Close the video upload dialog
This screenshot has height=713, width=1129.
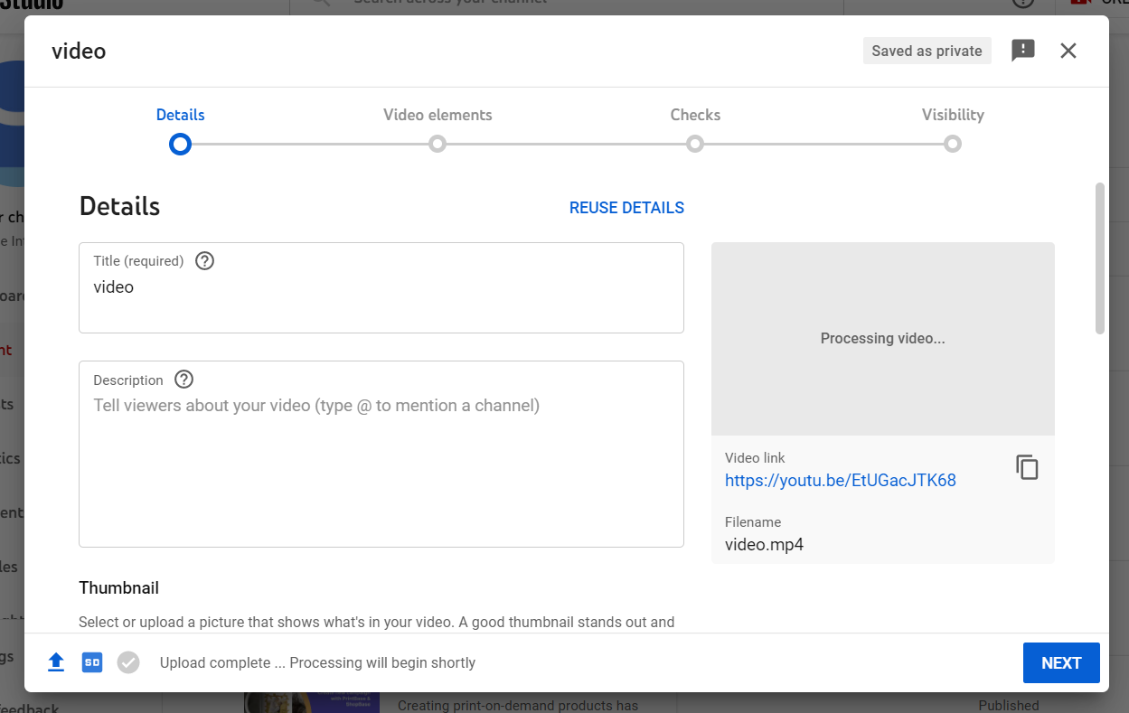pyautogui.click(x=1068, y=51)
